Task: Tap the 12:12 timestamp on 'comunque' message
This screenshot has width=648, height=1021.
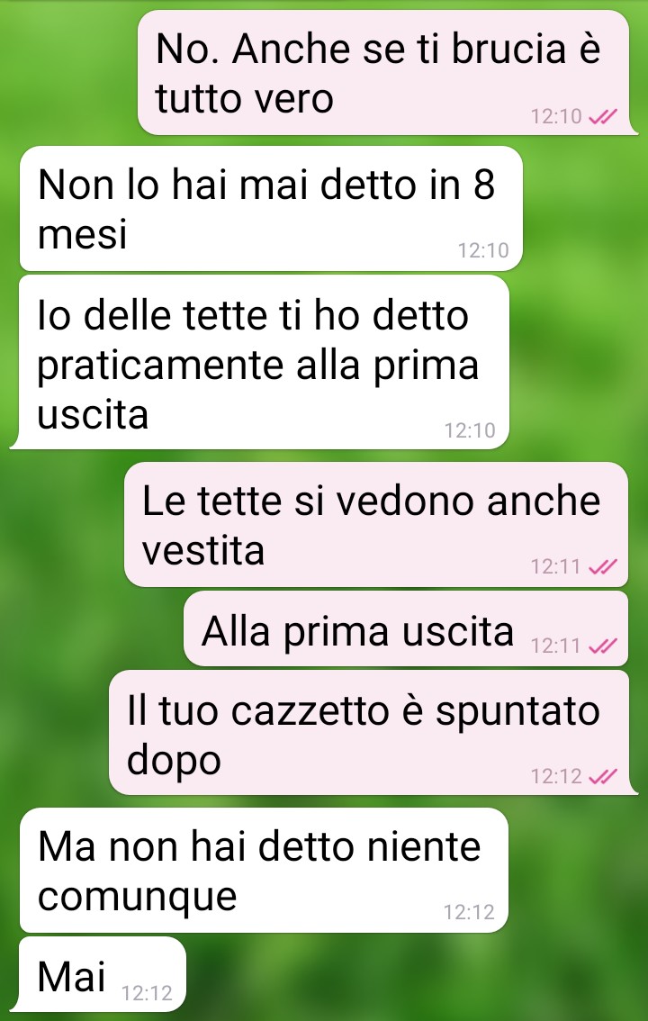Action: [469, 912]
